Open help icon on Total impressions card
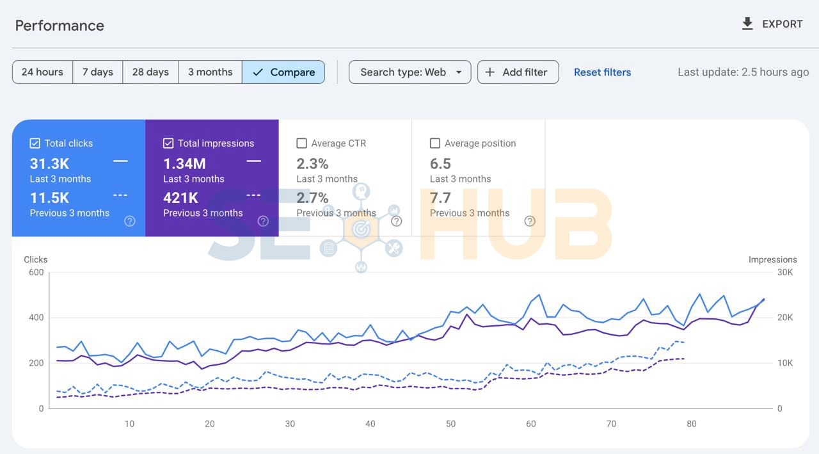The width and height of the screenshot is (819, 454). tap(263, 221)
